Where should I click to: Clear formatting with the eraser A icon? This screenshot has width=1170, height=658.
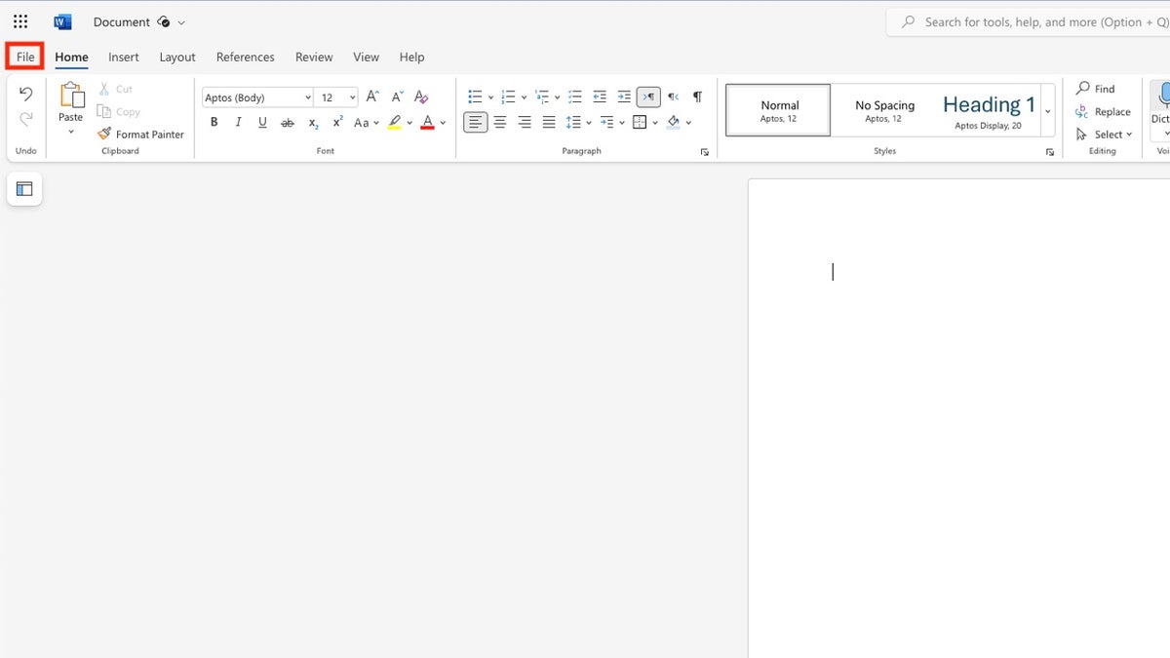tap(421, 97)
